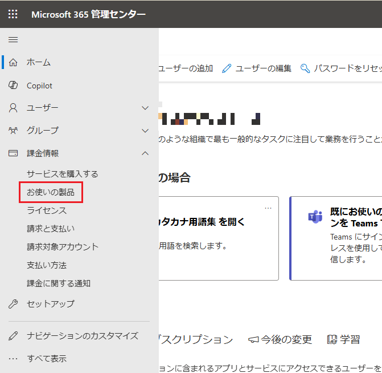The image size is (382, 373).
Task: Expand the グループ section chevron
Action: 145,131
